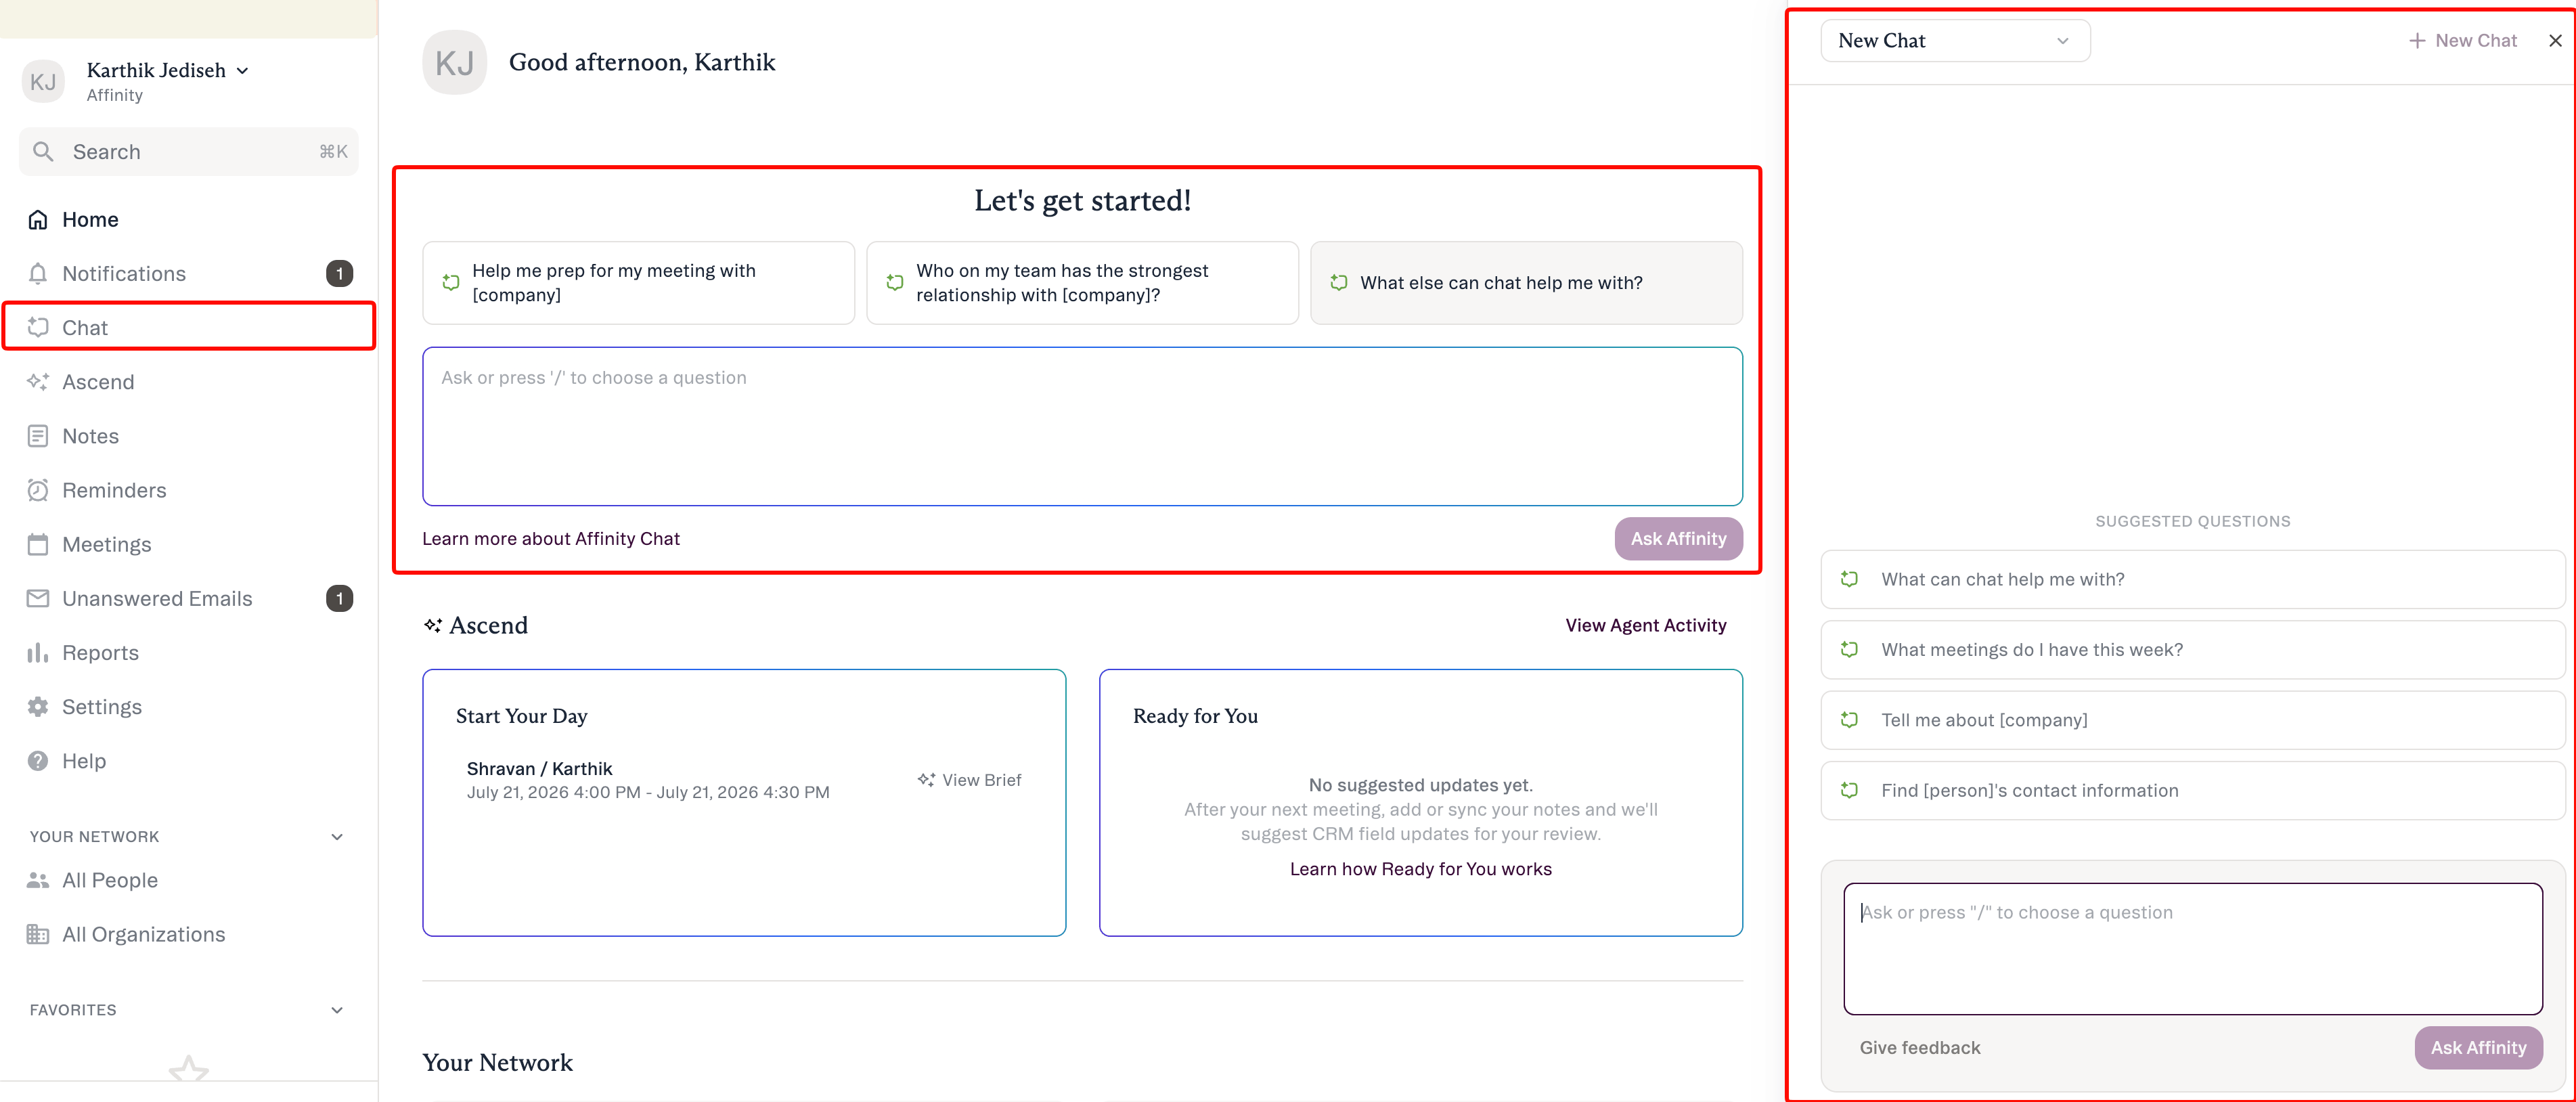
Task: Select 'What else can chat help me with?' suggestion
Action: 1526,282
